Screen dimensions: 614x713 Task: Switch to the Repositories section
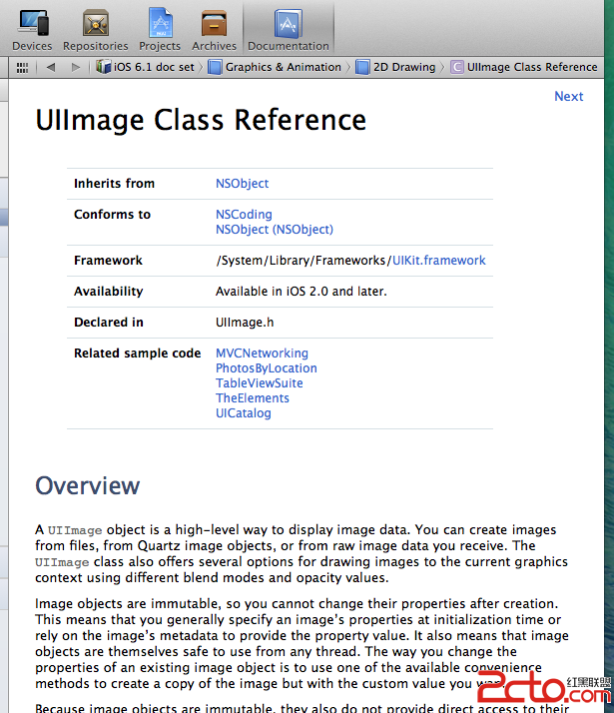(95, 28)
